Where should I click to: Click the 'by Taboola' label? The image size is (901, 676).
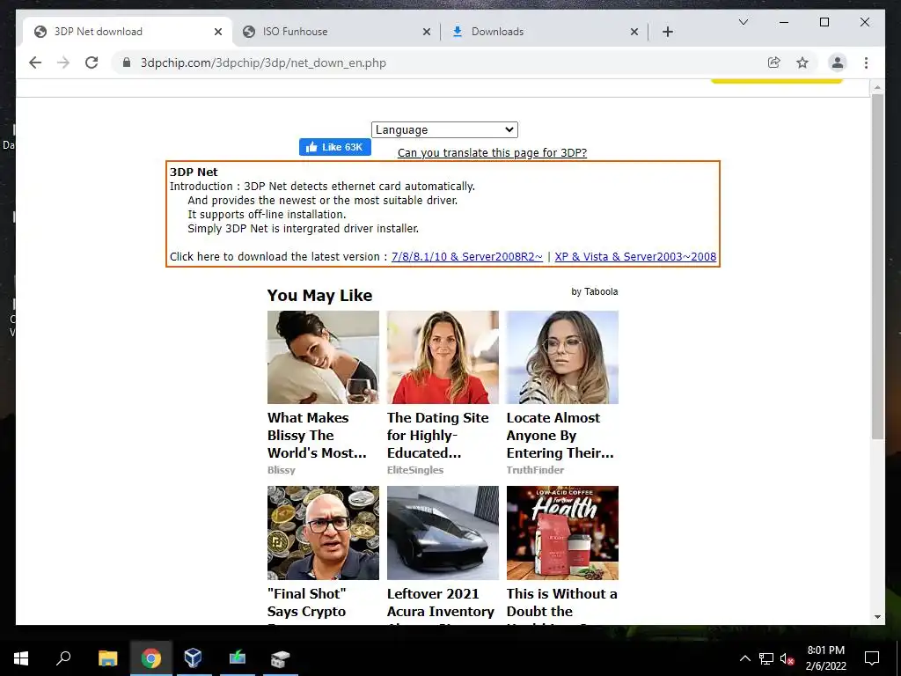click(x=594, y=292)
